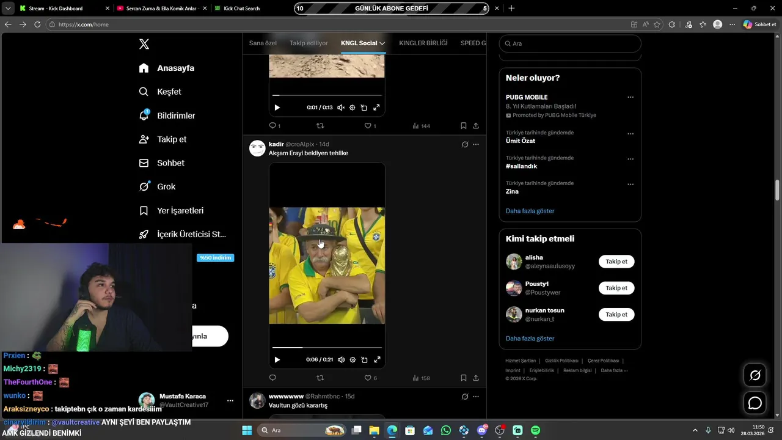Switch to Takip ediliyor tab
The image size is (782, 440).
coord(309,43)
